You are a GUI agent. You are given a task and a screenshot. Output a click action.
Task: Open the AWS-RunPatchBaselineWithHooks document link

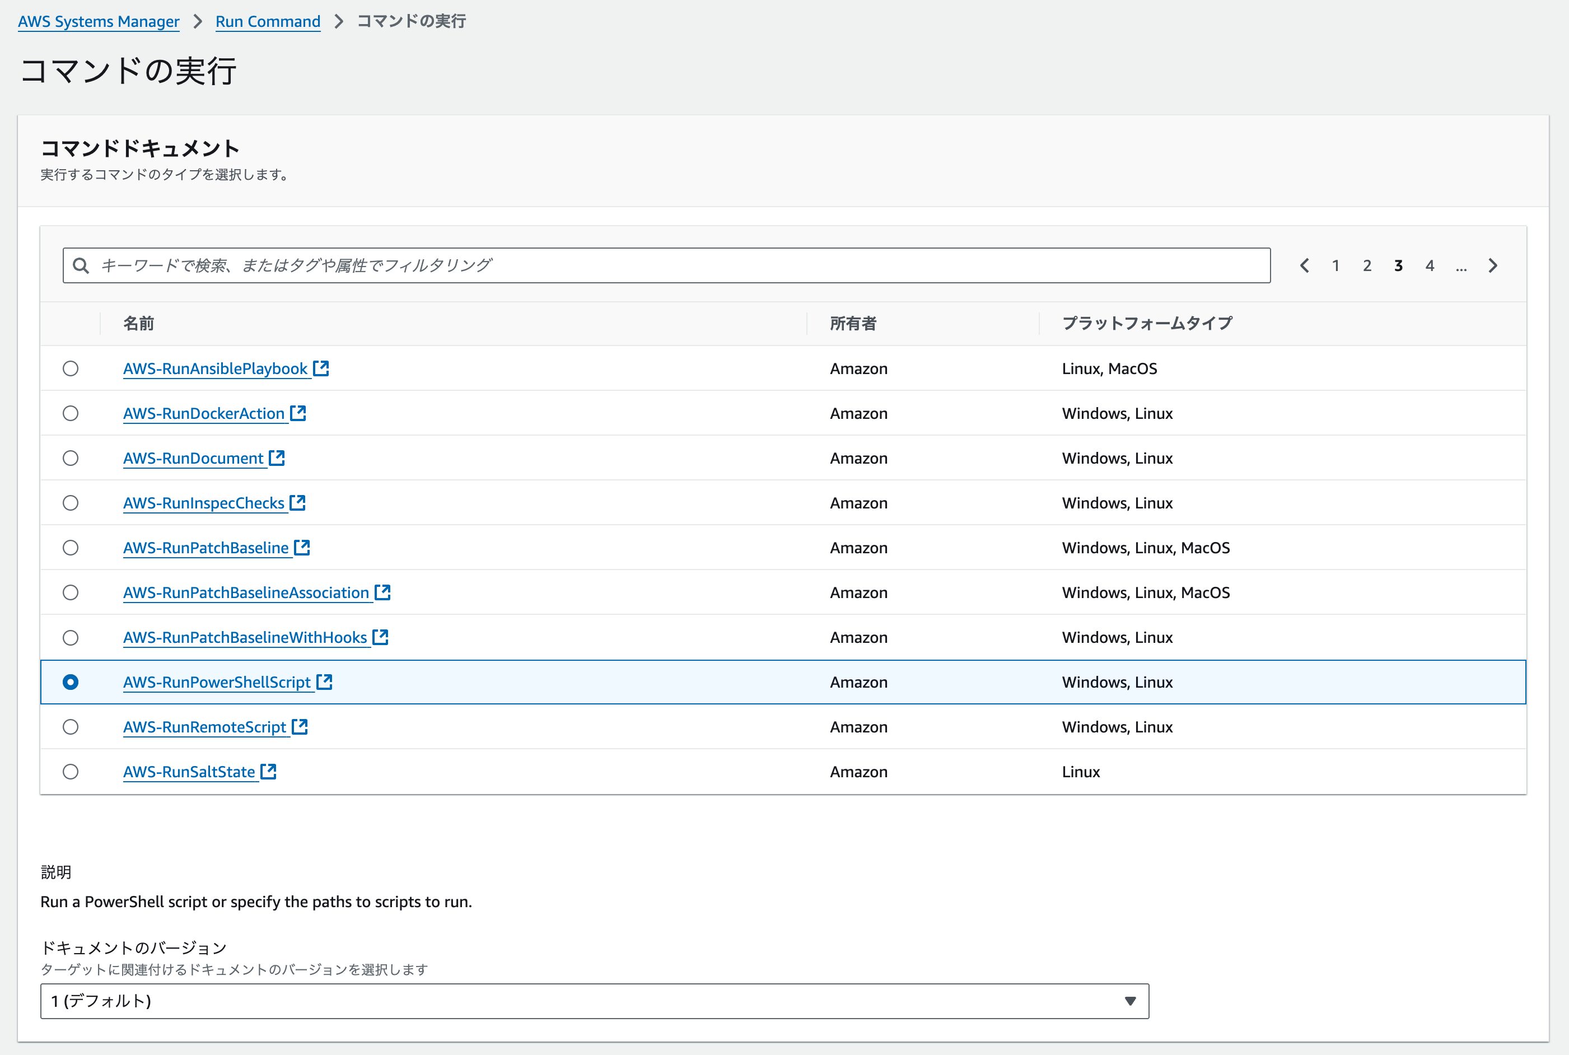tap(245, 638)
